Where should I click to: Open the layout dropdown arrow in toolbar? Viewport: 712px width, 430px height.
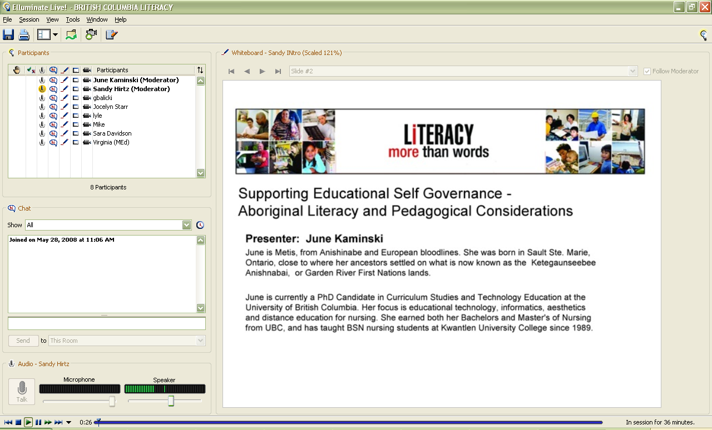point(56,35)
